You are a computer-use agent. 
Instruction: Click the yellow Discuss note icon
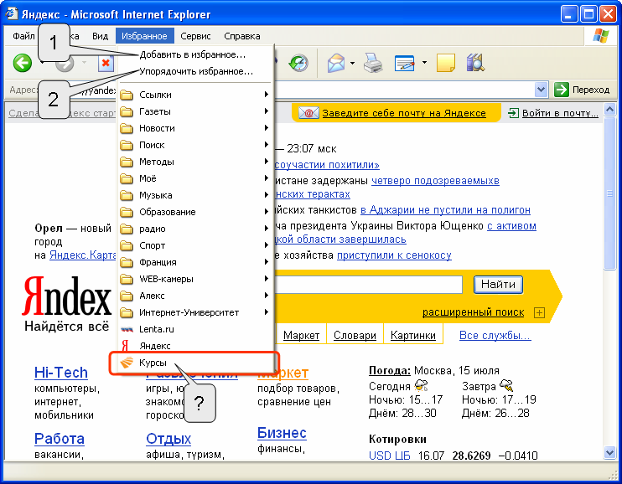pos(445,63)
